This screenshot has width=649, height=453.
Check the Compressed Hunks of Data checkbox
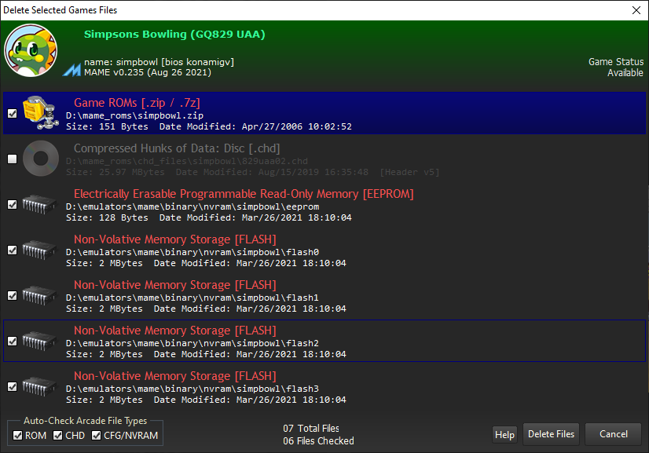[12, 159]
